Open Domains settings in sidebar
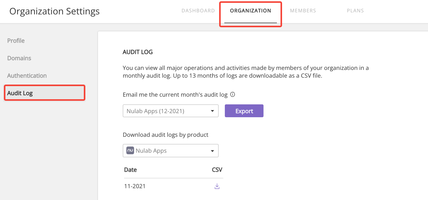This screenshot has width=428, height=200. [19, 58]
